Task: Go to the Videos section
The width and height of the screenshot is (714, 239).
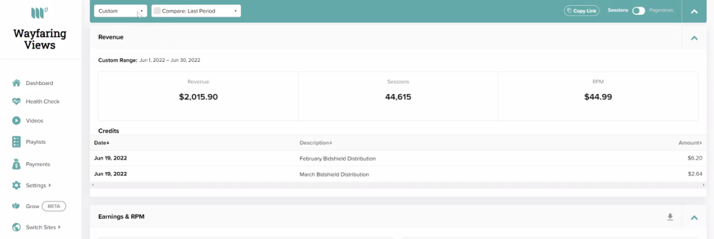Action: [35, 120]
